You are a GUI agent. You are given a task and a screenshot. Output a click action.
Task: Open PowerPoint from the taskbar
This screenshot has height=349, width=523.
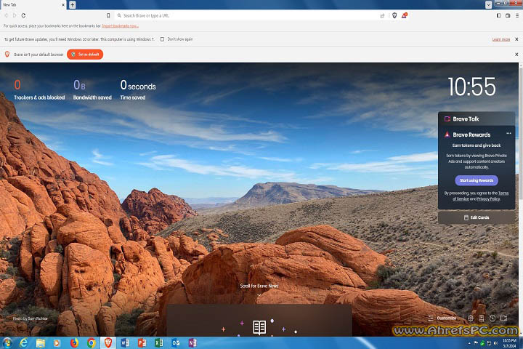point(142,343)
